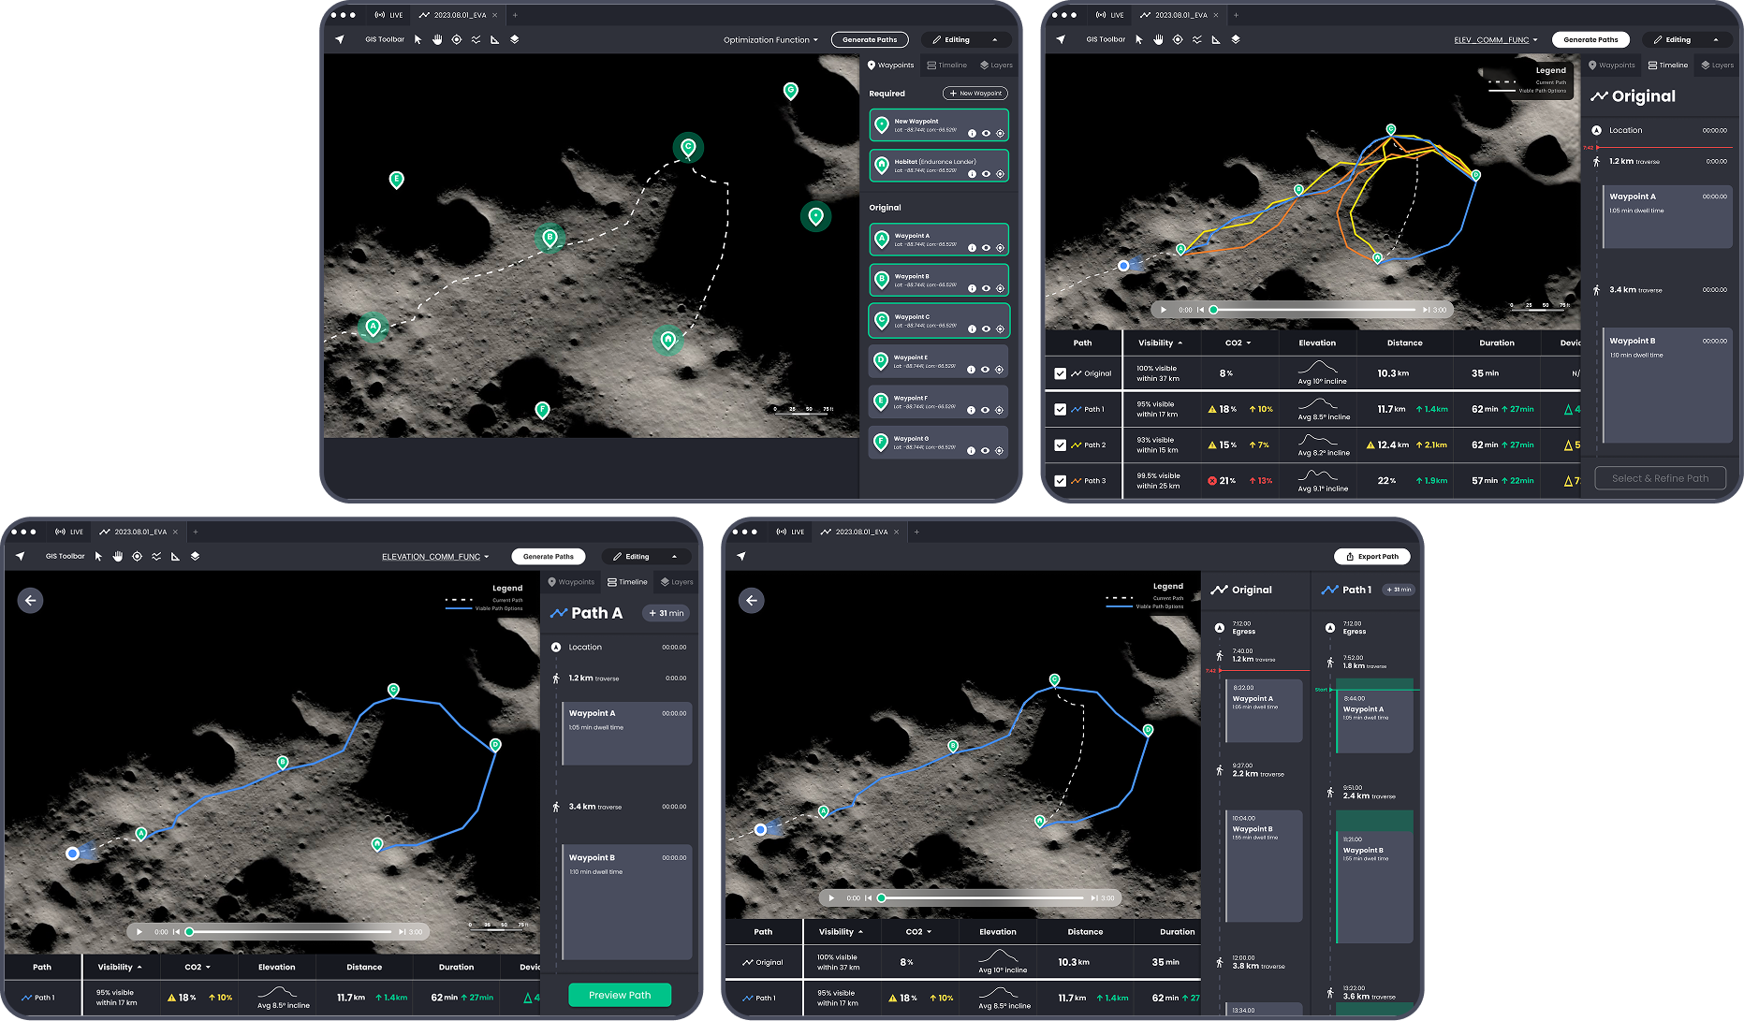Uncheck the Path 2 checkbox
This screenshot has width=1744, height=1021.
[1061, 445]
